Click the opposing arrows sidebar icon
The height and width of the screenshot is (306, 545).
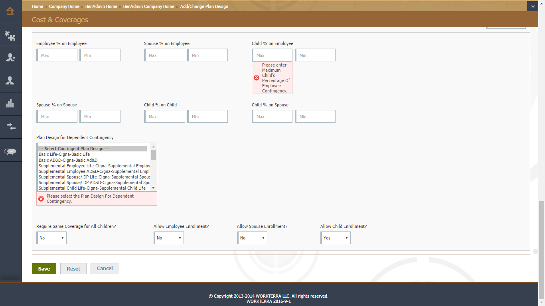click(10, 127)
